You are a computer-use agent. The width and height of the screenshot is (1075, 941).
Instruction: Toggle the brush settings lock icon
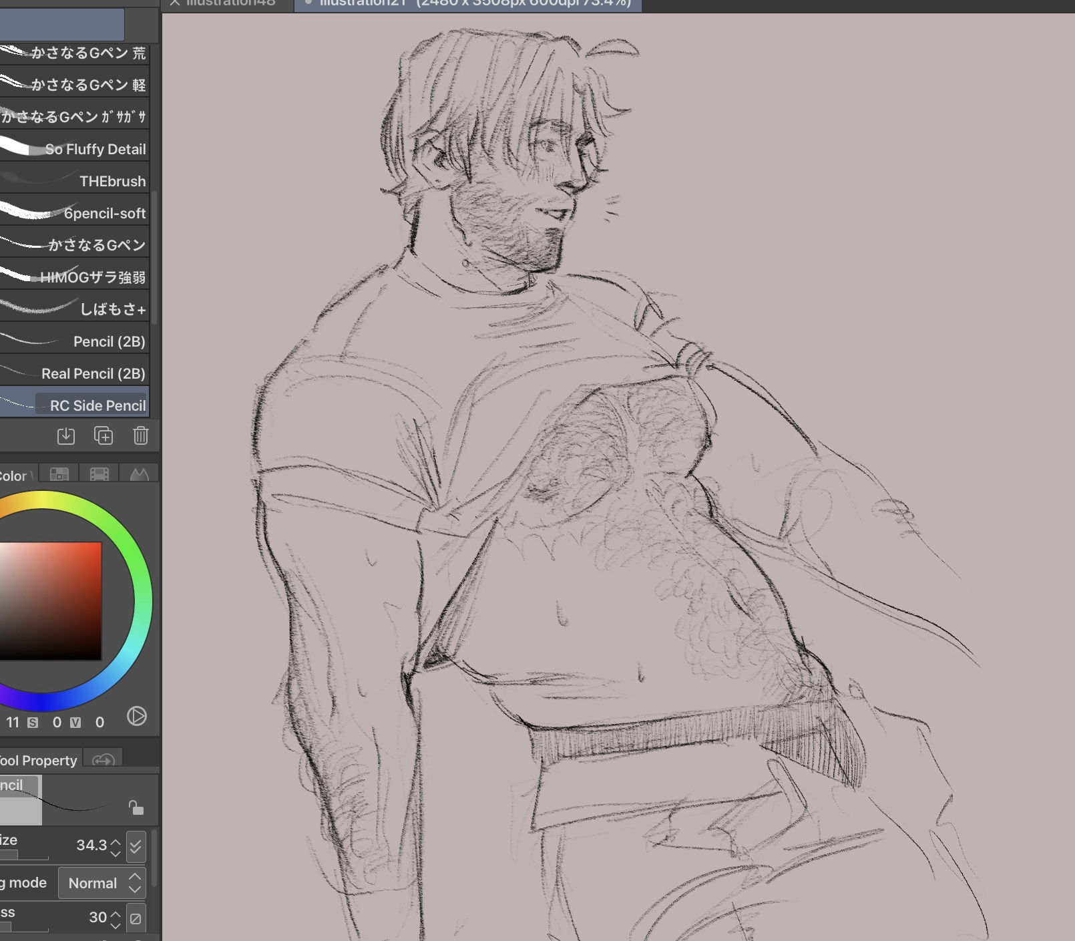(x=136, y=808)
